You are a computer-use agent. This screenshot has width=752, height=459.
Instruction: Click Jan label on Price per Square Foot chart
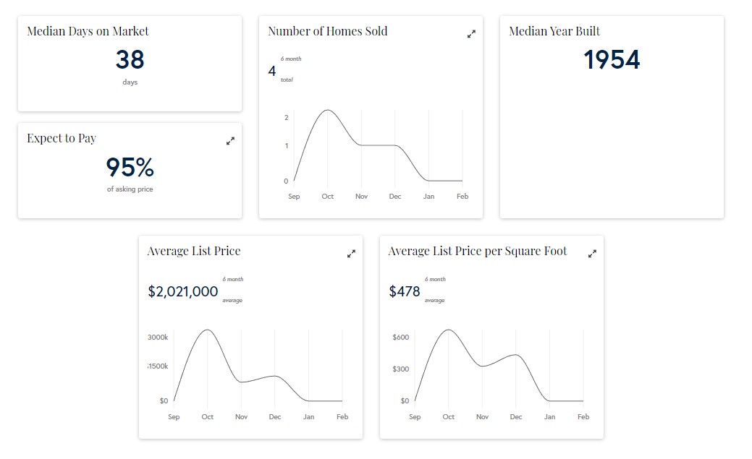(x=550, y=416)
